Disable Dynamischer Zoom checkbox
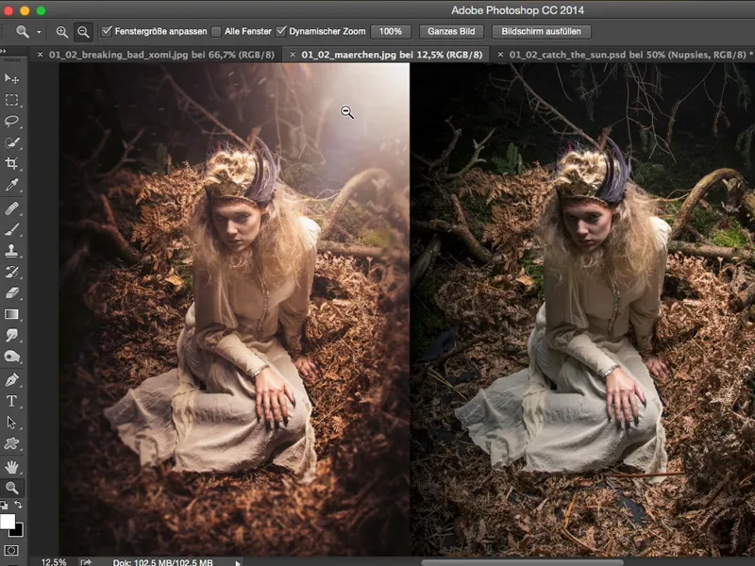This screenshot has height=566, width=755. tap(280, 31)
